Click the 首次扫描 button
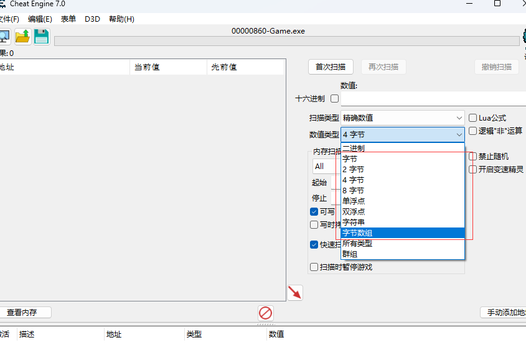The height and width of the screenshot is (363, 526). (331, 67)
